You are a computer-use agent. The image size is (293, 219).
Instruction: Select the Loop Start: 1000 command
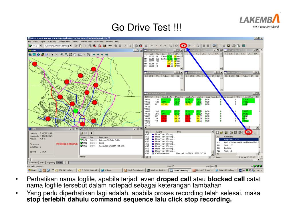point(239,139)
